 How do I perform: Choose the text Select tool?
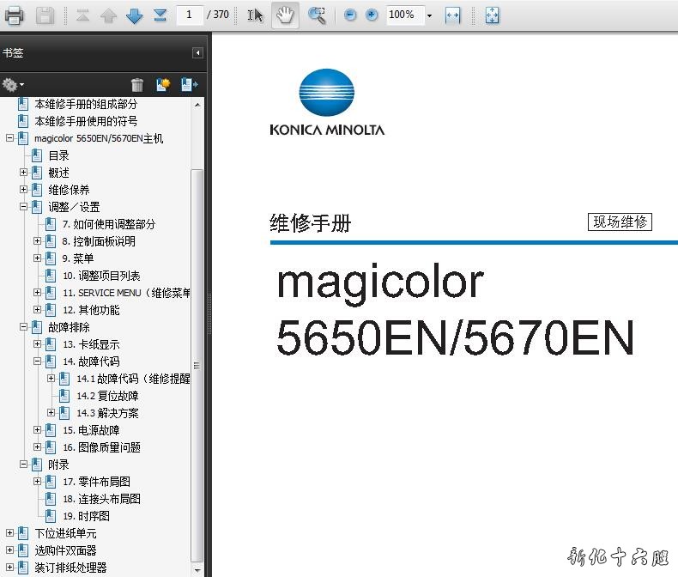click(256, 15)
